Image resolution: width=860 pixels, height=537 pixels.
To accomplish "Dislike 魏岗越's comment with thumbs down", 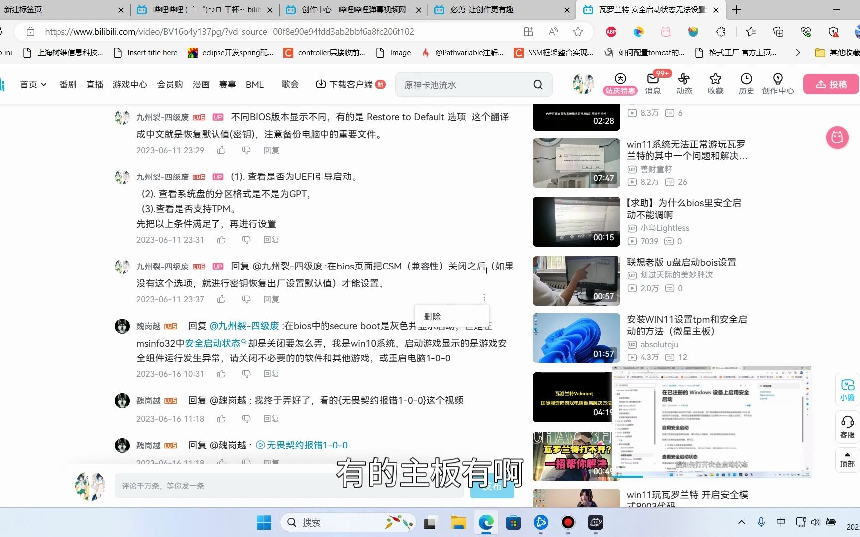I will 246,373.
